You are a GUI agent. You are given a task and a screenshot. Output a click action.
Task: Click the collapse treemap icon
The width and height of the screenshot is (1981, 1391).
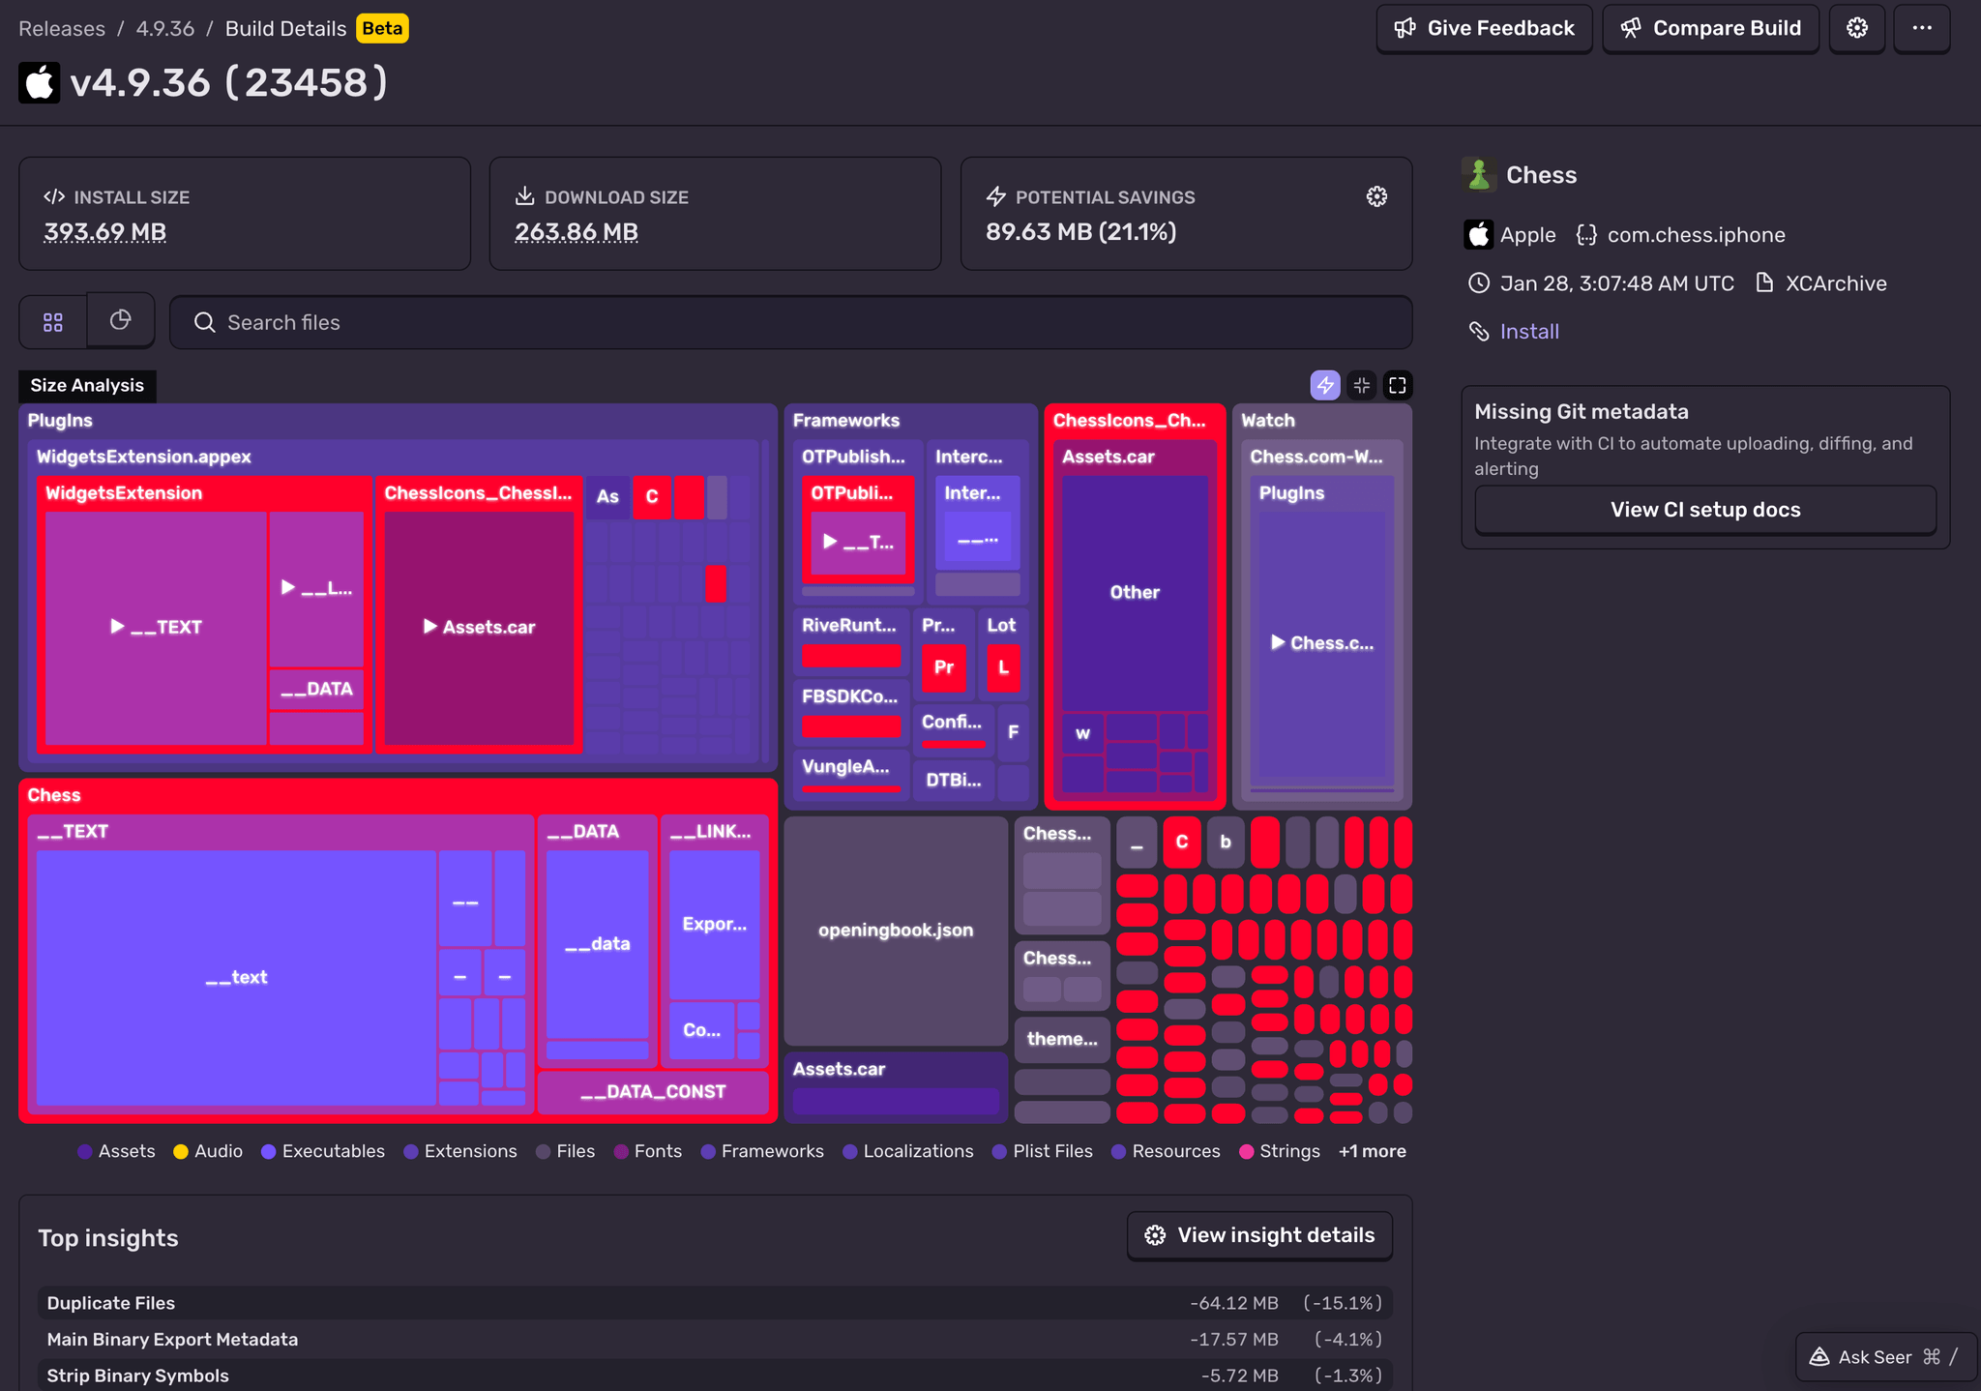[x=1362, y=385]
